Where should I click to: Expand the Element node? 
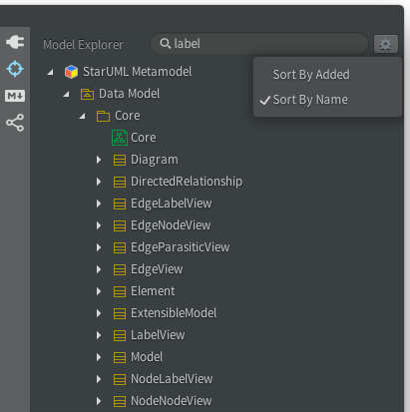pos(99,291)
